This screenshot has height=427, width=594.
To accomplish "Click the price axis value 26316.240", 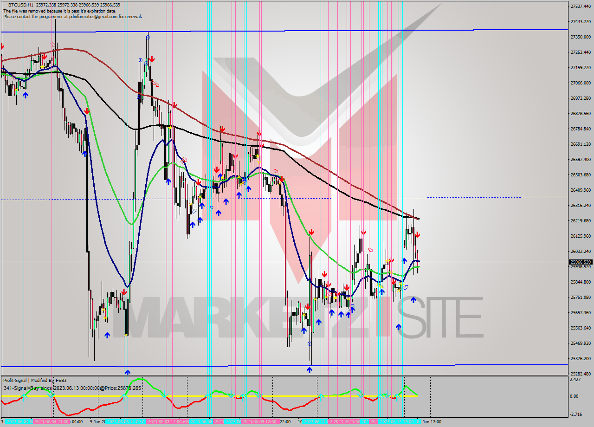I will 581,206.
